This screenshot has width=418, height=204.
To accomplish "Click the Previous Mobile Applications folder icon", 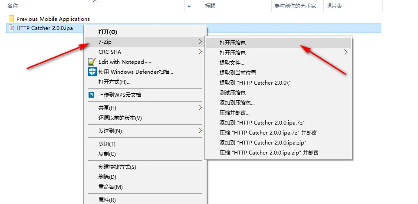I will click(11, 19).
